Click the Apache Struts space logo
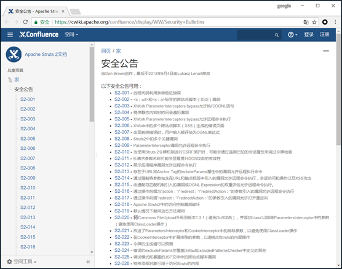The height and width of the screenshot is (269, 342). click(x=14, y=54)
